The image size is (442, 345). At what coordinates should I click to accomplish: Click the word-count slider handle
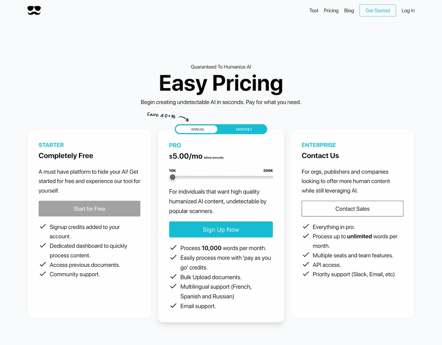tap(172, 177)
